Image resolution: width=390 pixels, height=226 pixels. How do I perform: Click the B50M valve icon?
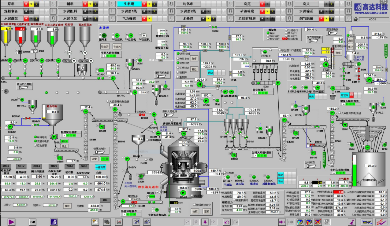(x=215, y=27)
